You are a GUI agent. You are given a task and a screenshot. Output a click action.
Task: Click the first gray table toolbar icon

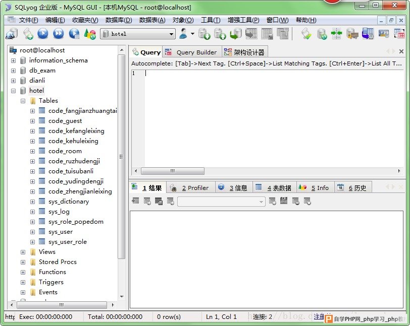coord(251,34)
